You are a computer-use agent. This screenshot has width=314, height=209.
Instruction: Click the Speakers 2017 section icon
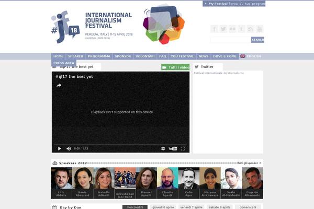pyautogui.click(x=54, y=163)
